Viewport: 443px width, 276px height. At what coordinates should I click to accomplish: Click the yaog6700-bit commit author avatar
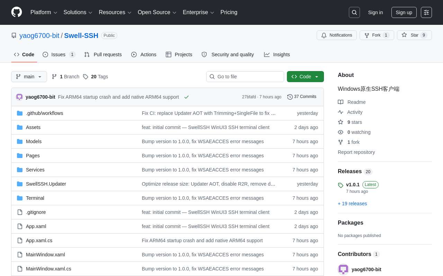coord(19,97)
